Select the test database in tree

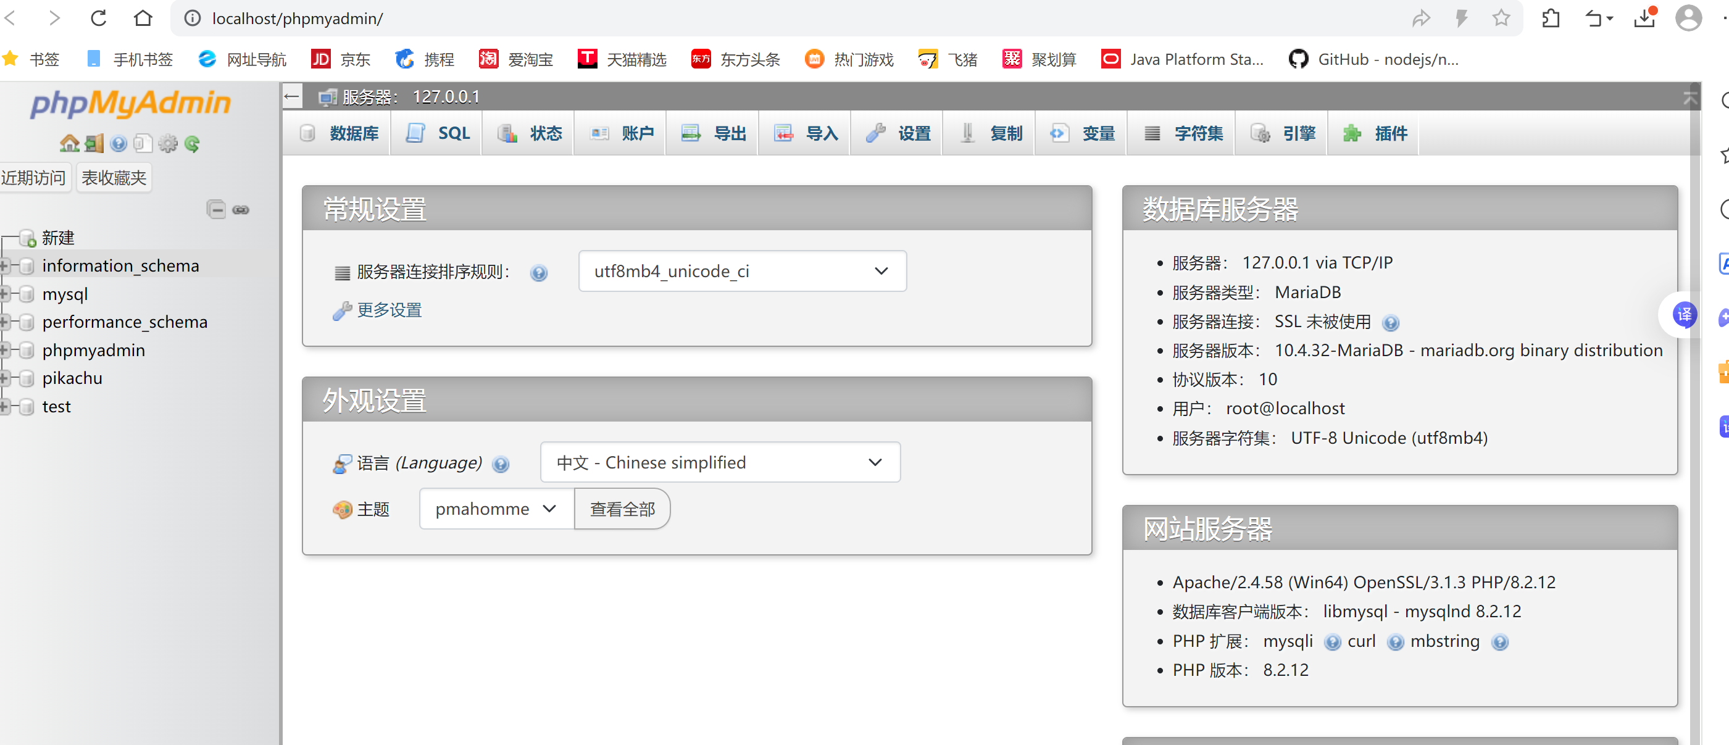pyautogui.click(x=56, y=407)
